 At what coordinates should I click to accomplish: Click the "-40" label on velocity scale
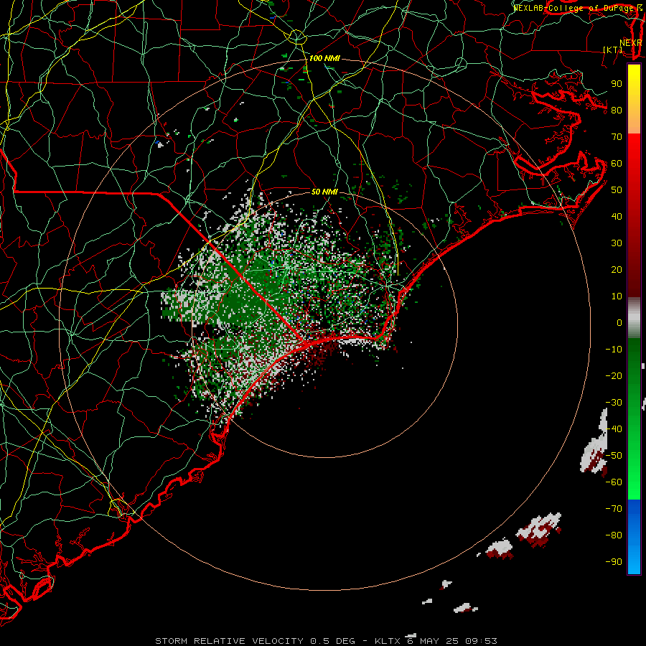614,429
